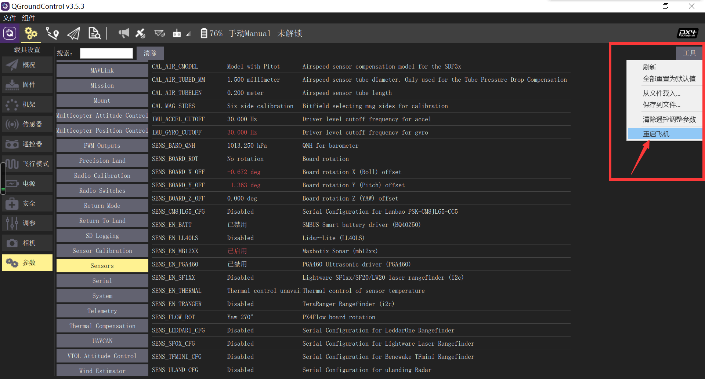This screenshot has height=379, width=705.
Task: Edit the SENS_BARO_QNH 1013.250 hPa value
Action: [x=247, y=146]
